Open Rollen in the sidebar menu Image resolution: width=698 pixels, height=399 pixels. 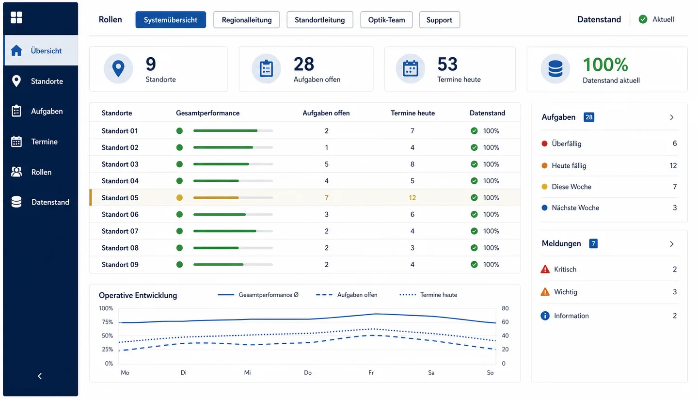pos(41,172)
